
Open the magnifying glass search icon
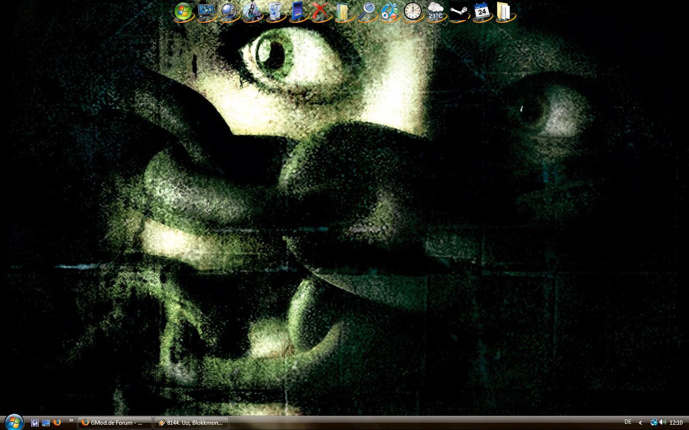pos(367,11)
